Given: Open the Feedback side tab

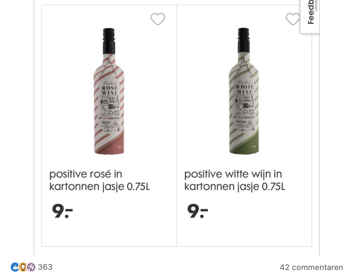Looking at the screenshot, I should (x=310, y=13).
